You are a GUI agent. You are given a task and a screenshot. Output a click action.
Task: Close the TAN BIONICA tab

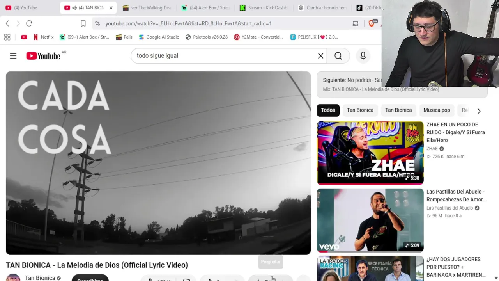(111, 8)
